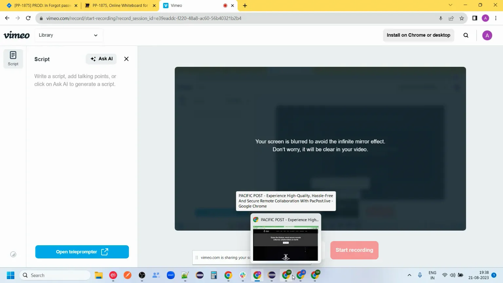Open File Explorer from taskbar

click(x=99, y=275)
